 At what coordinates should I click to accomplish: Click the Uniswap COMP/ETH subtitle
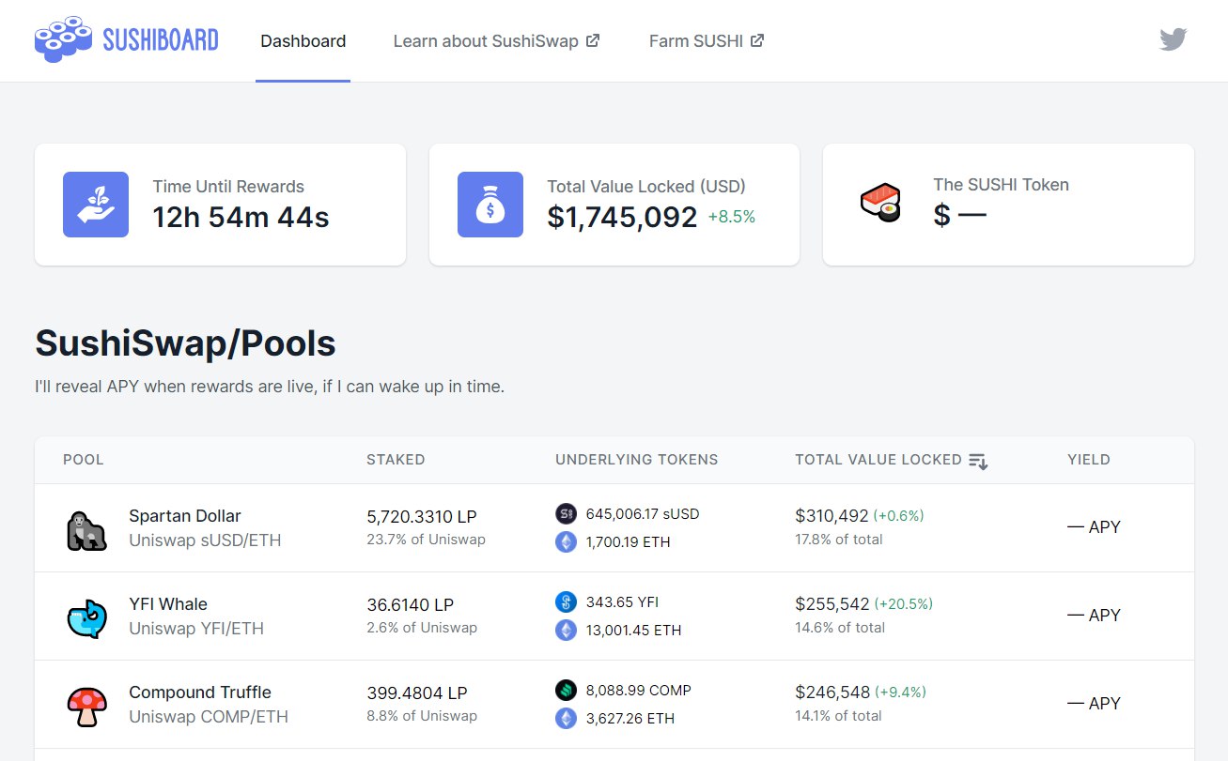209,717
